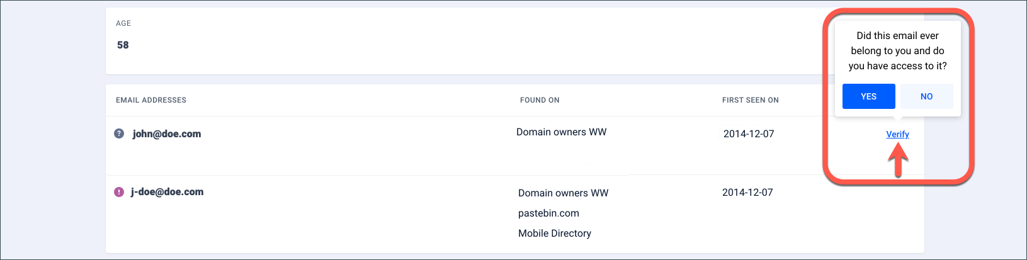Click Domain owners WW listed for j-doe@doe.com
This screenshot has width=1027, height=260.
pyautogui.click(x=564, y=193)
